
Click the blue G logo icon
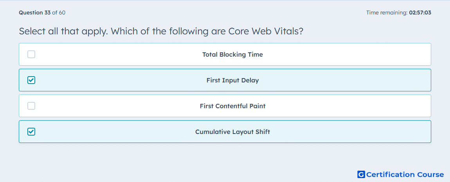point(361,174)
